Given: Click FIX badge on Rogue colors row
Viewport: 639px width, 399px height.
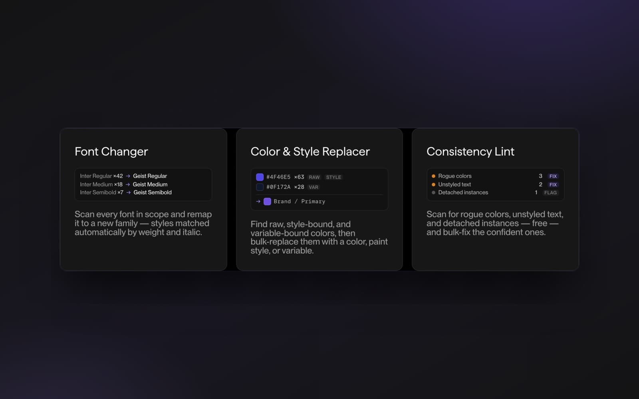Looking at the screenshot, I should [553, 176].
